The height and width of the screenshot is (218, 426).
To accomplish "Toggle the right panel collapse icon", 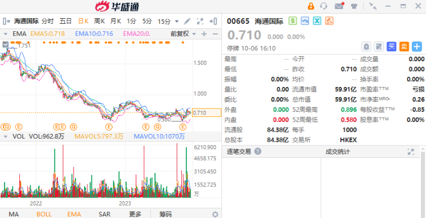I will pos(213,21).
